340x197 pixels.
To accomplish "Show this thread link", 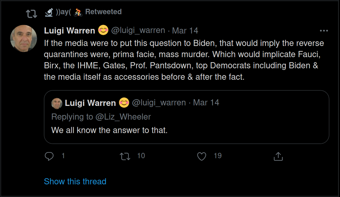I will pos(75,181).
